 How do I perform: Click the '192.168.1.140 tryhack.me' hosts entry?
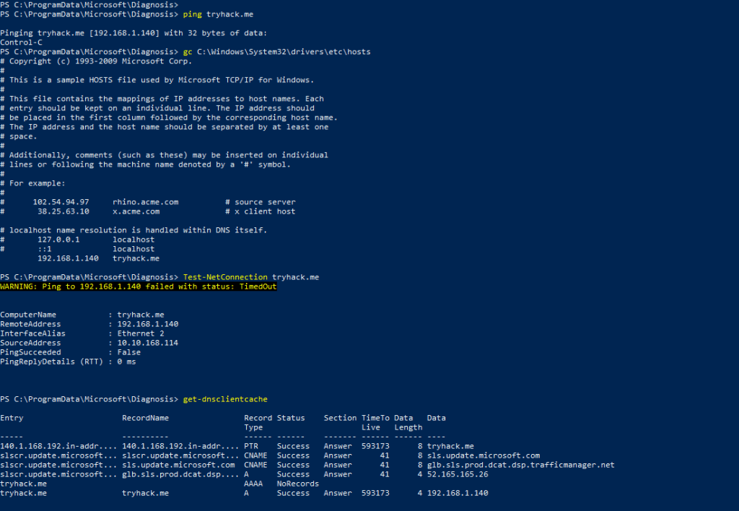tap(98, 258)
